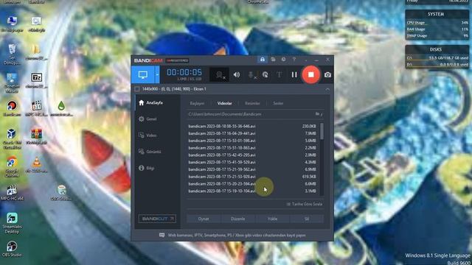Open Bandicam desktop shortcut
The width and height of the screenshot is (472, 265).
click(x=12, y=108)
